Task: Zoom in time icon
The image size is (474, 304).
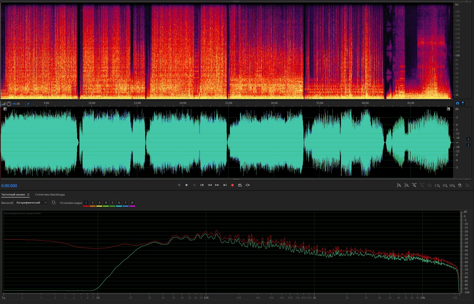Action: coord(414,185)
